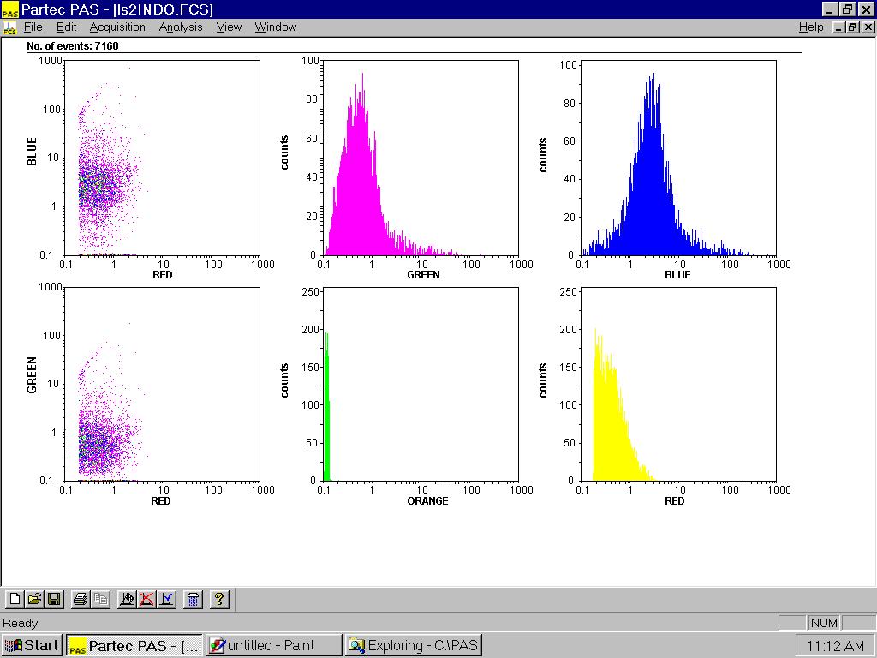Switch to untitled - Paint in taskbar
Image resolution: width=877 pixels, height=658 pixels.
click(x=273, y=645)
